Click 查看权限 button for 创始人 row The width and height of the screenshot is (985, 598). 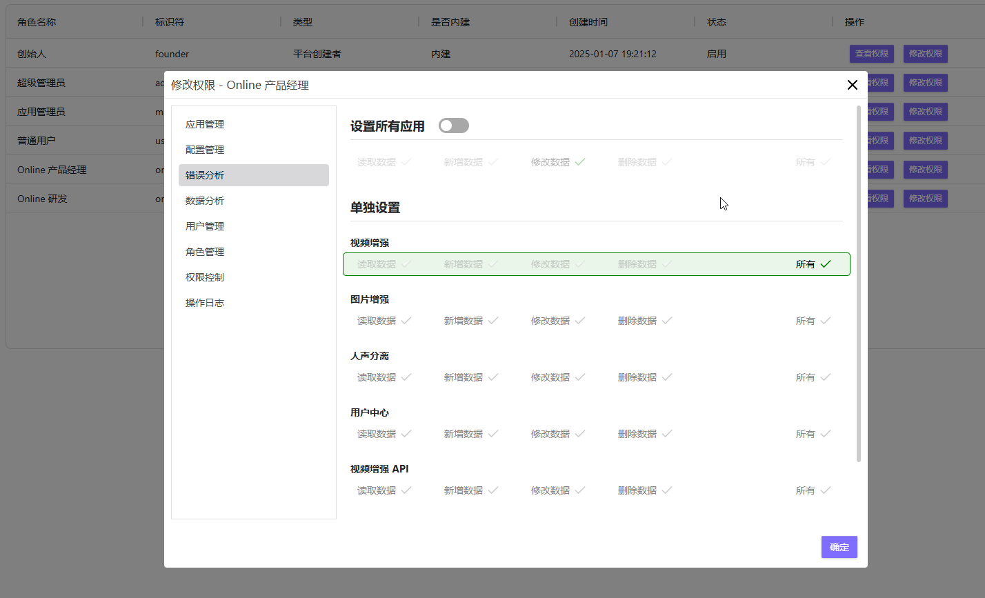coord(872,54)
